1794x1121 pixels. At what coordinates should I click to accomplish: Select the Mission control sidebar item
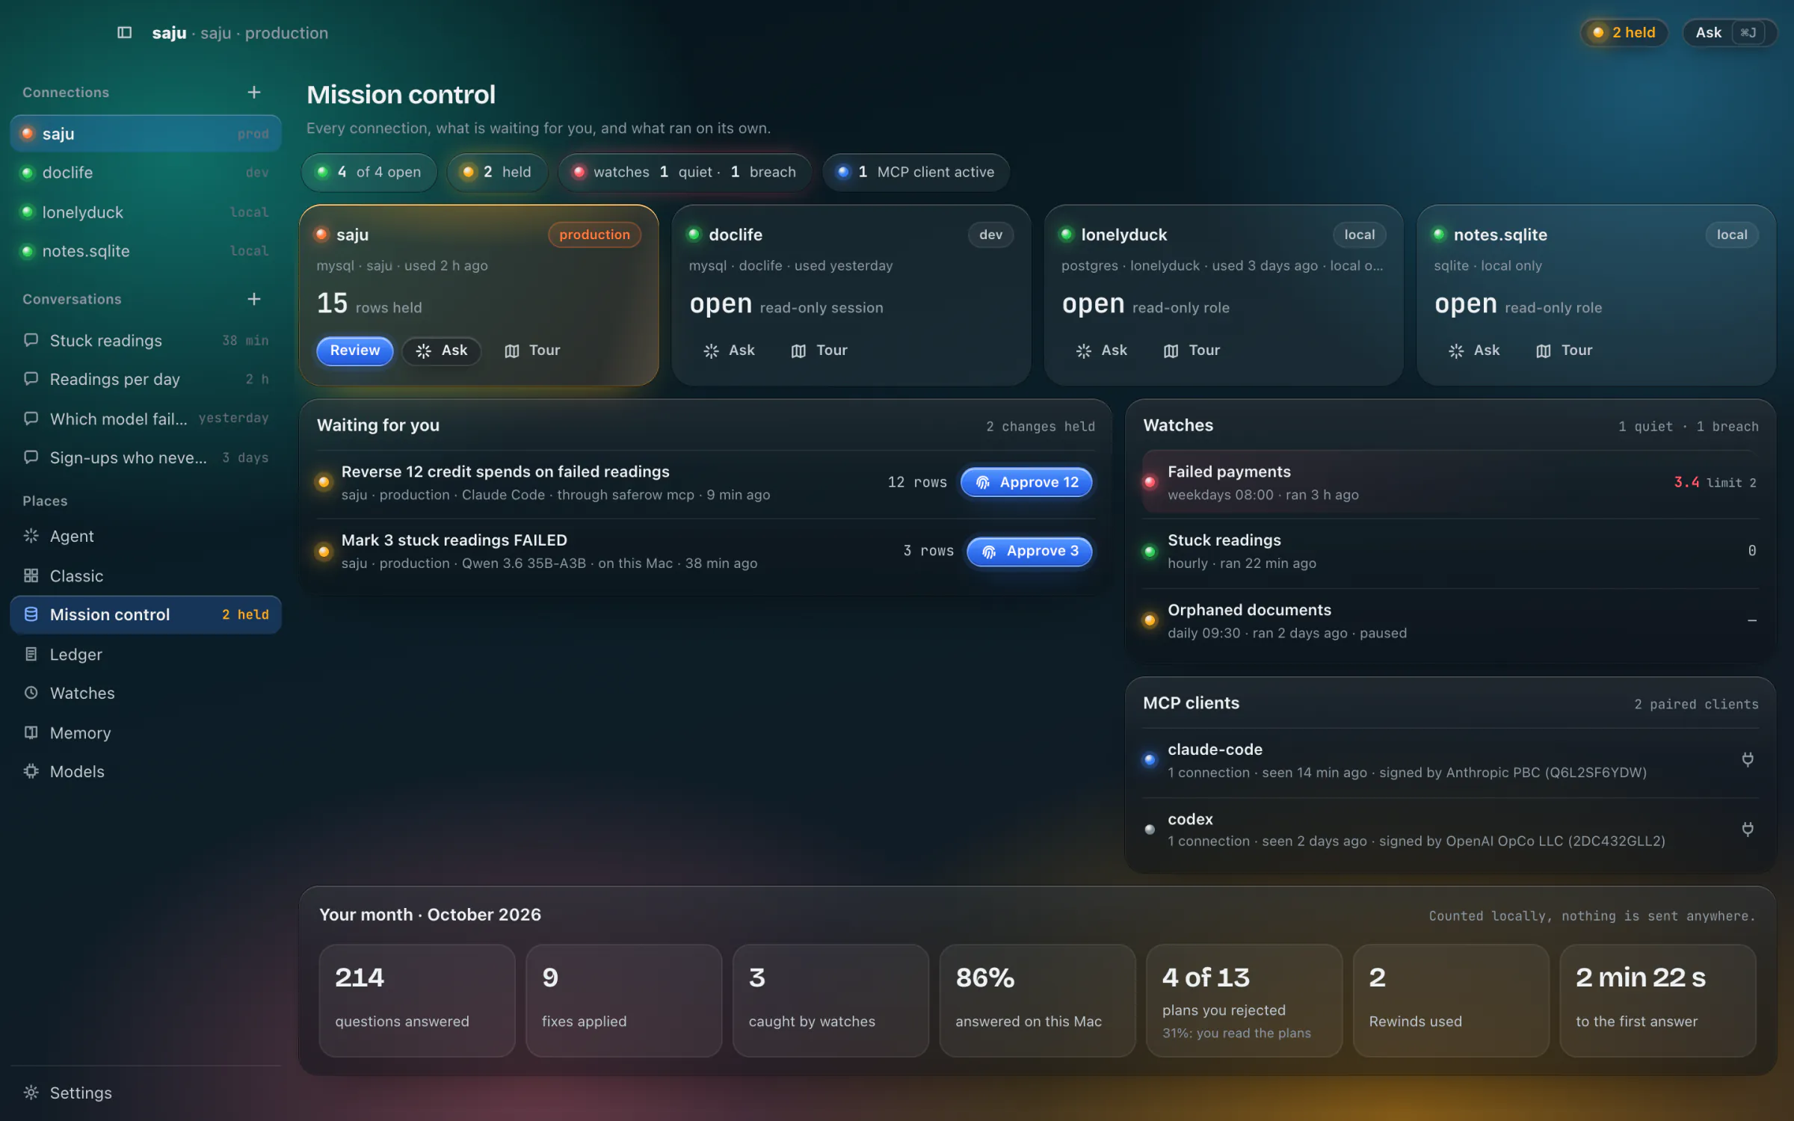click(x=146, y=614)
